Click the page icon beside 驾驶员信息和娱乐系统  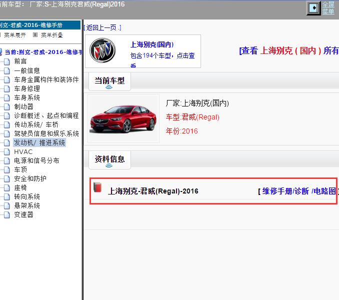[x=6, y=134]
